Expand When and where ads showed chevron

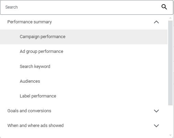(156, 126)
